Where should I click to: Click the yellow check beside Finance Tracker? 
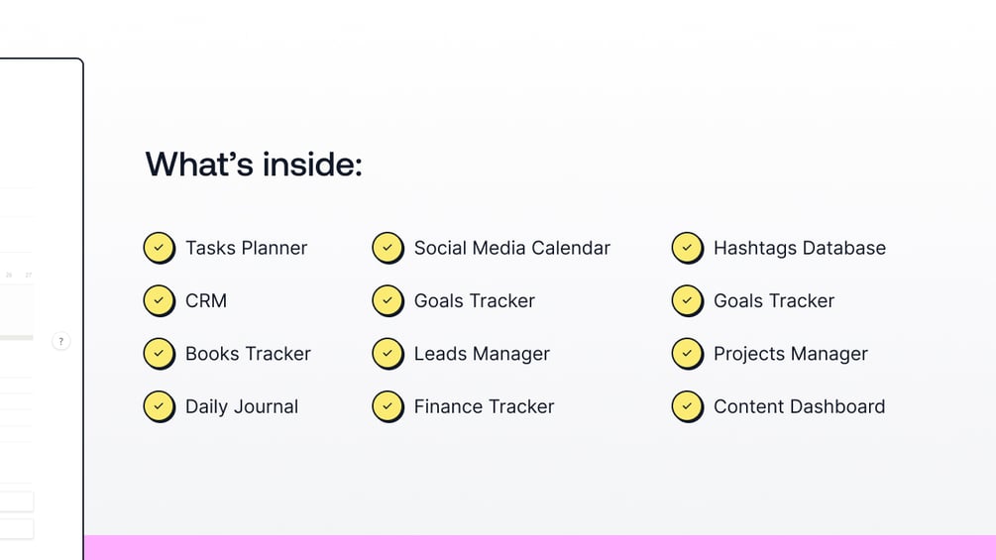pos(388,406)
